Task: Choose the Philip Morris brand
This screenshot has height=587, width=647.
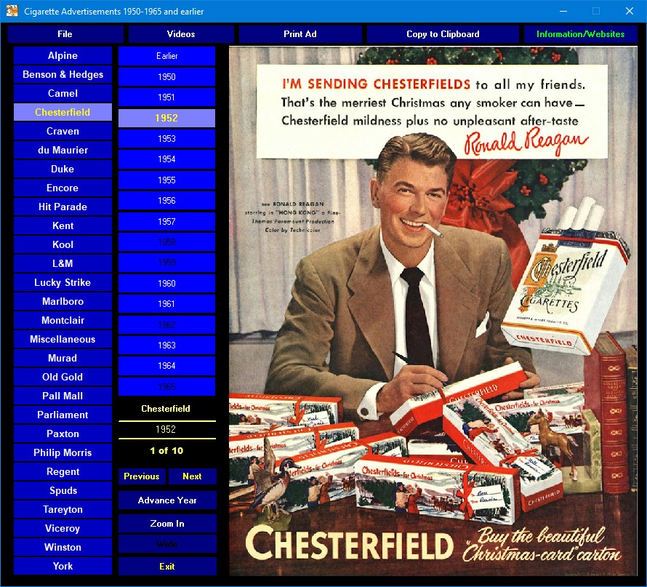Action: [63, 452]
